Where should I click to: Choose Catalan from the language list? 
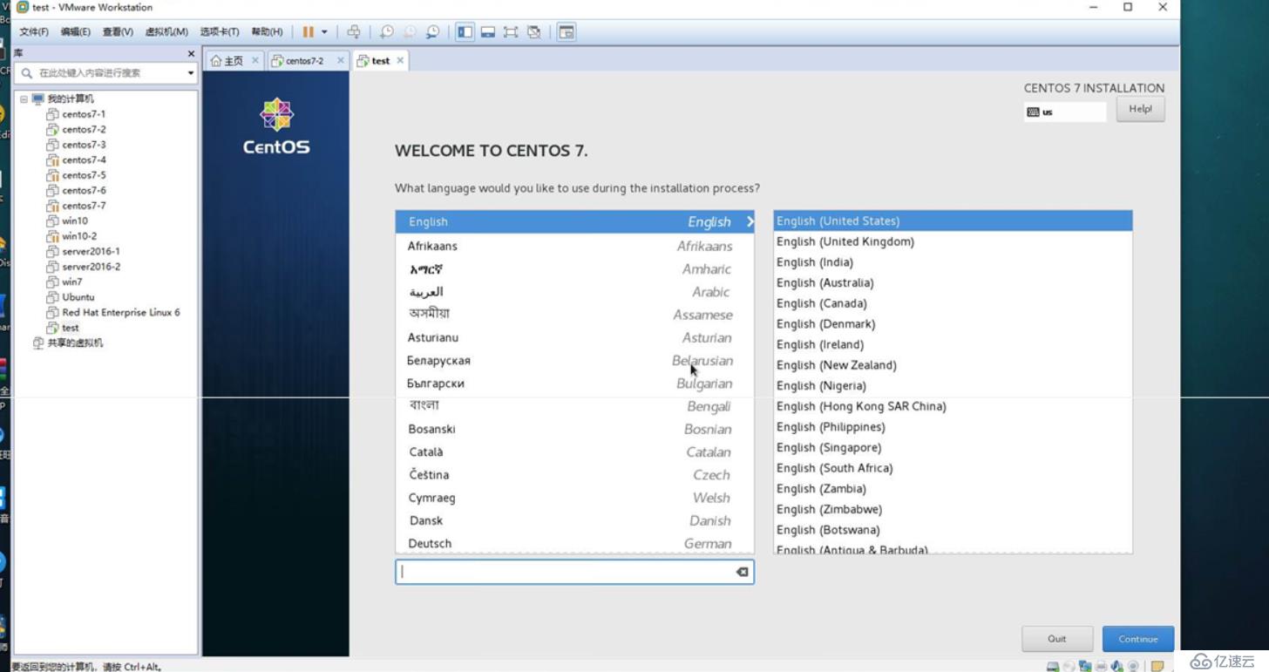[574, 452]
